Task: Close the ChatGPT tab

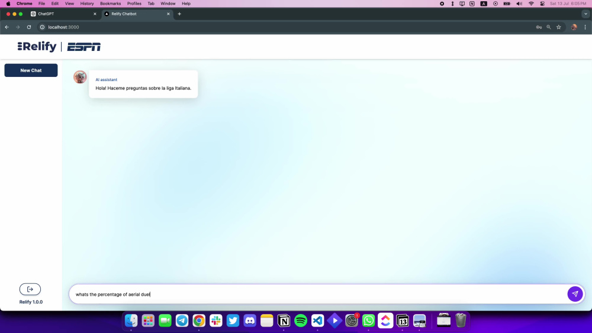Action: pyautogui.click(x=95, y=14)
